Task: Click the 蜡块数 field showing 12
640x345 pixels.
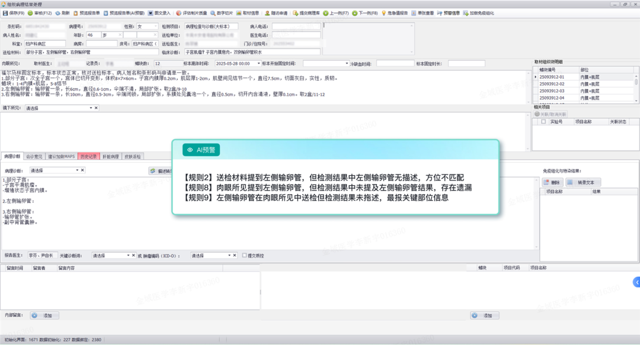Action: tap(168, 64)
